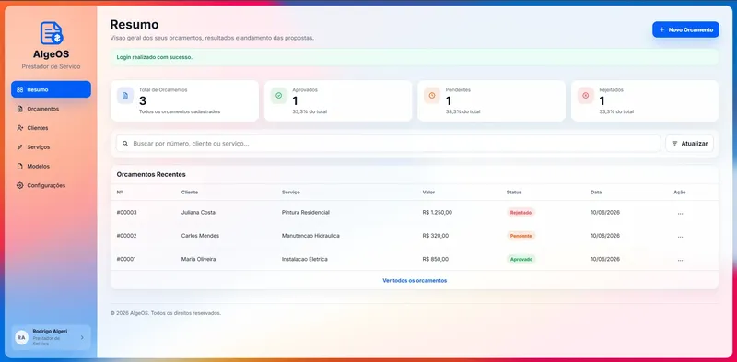The image size is (737, 362).
Task: Click the Pendente status badge
Action: coord(521,236)
